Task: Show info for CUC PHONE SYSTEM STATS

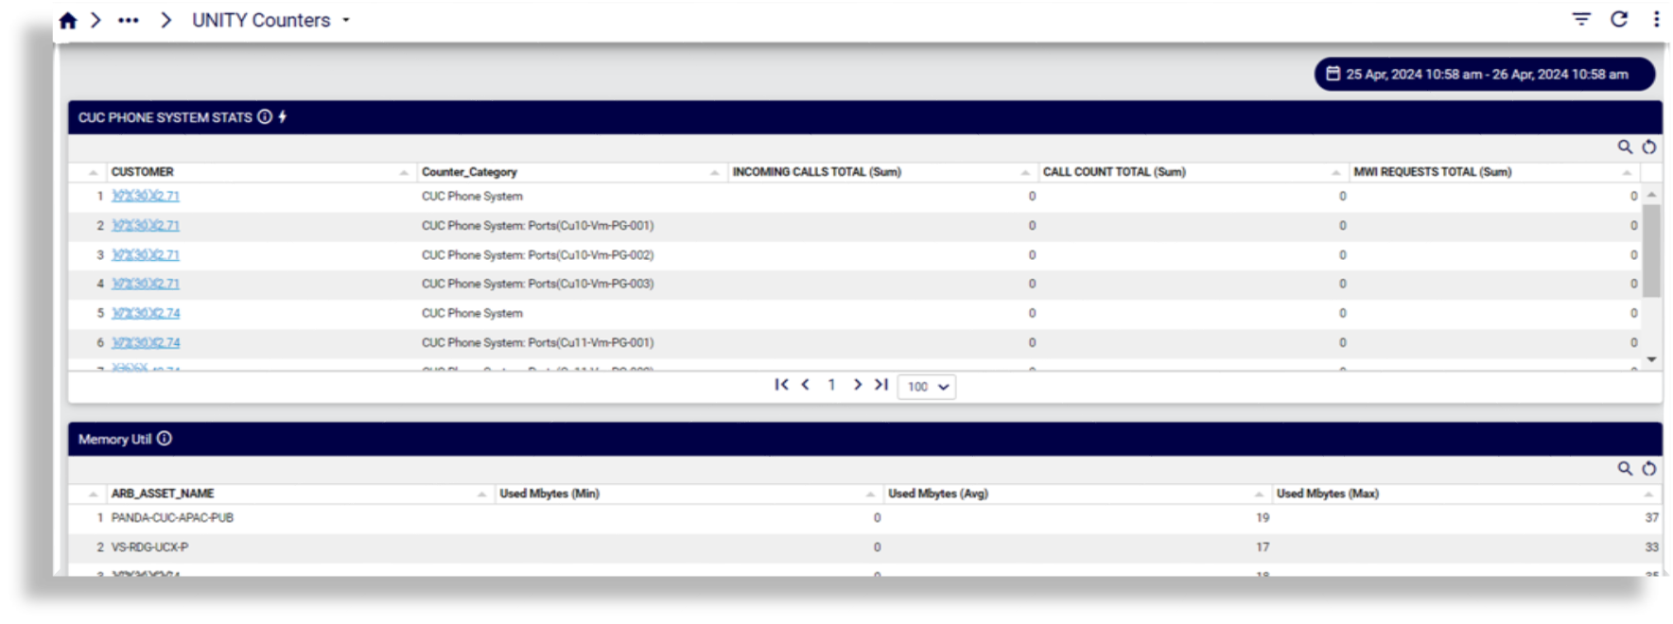Action: click(265, 117)
